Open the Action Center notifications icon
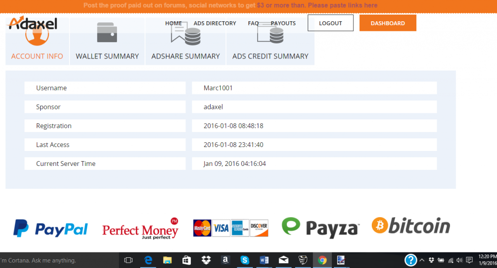Image resolution: width=497 pixels, height=268 pixels. [469, 260]
